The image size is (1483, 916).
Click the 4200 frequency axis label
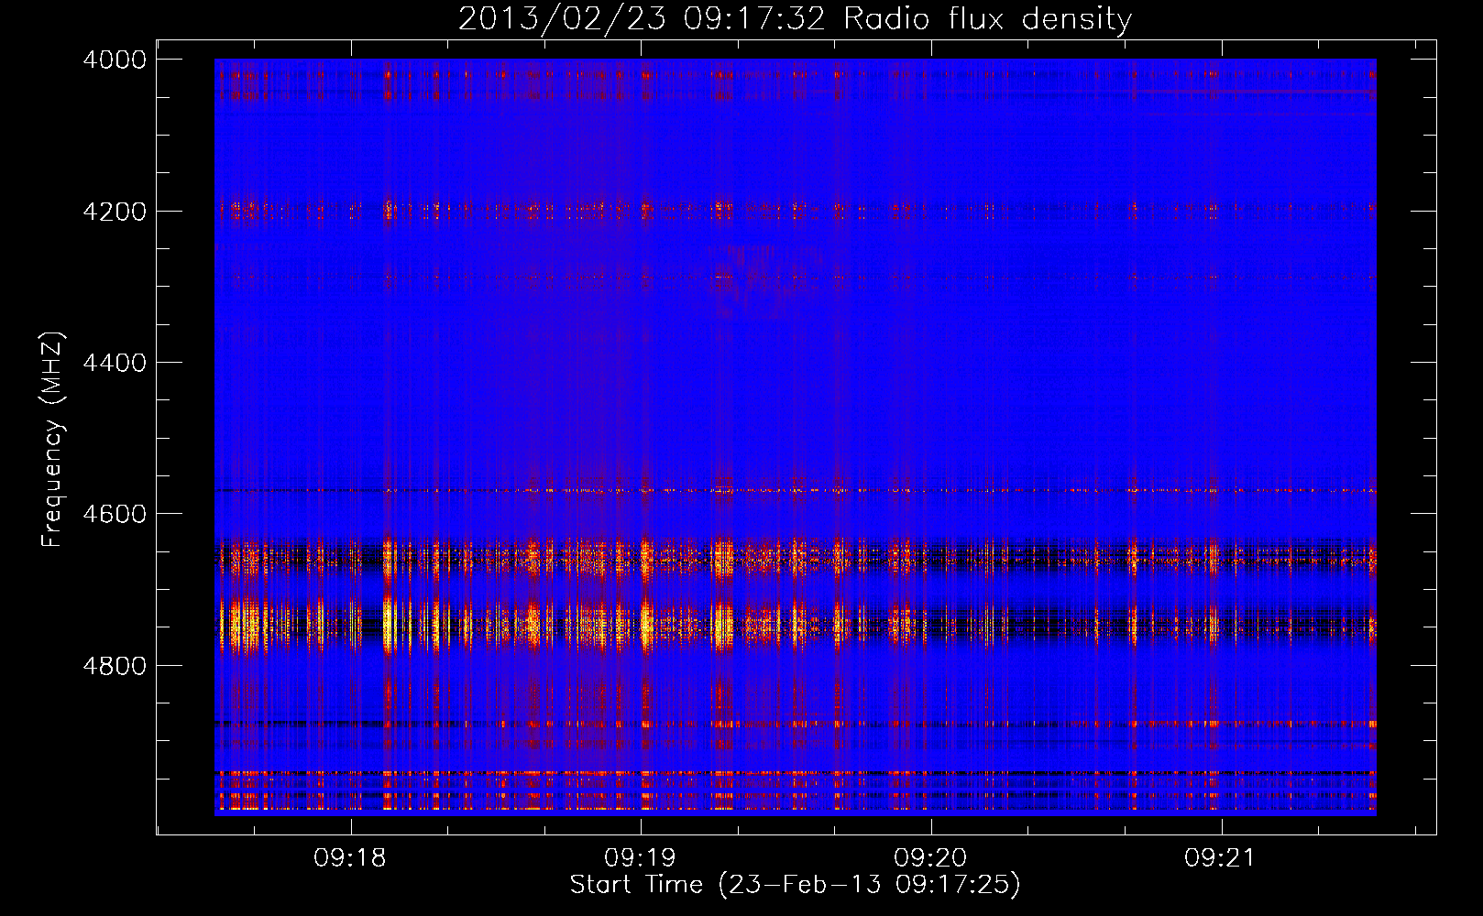click(x=115, y=212)
